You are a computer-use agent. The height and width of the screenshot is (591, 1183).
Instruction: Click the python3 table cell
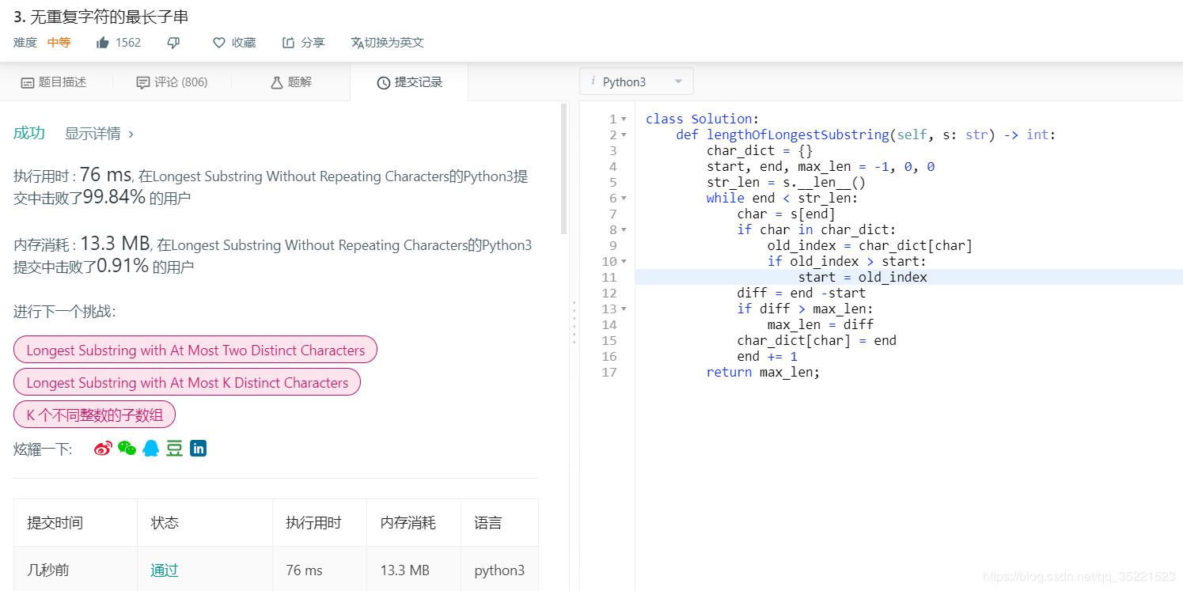499,570
